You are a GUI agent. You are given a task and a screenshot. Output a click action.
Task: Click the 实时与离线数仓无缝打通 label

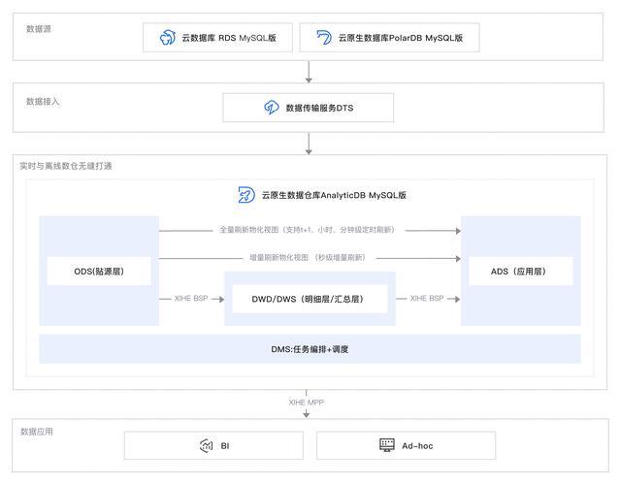coord(66,166)
